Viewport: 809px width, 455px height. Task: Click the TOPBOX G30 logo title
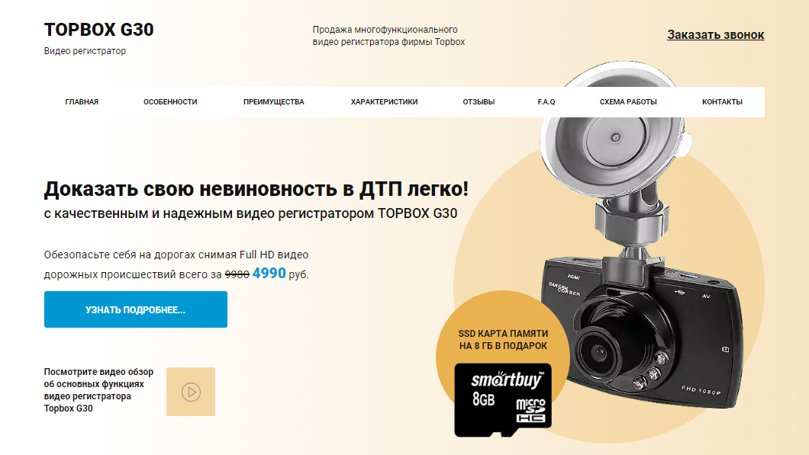tap(98, 30)
